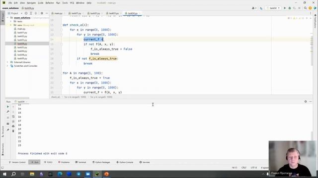Open the VCS menu
The width and height of the screenshot is (318, 178).
tap(72, 3)
